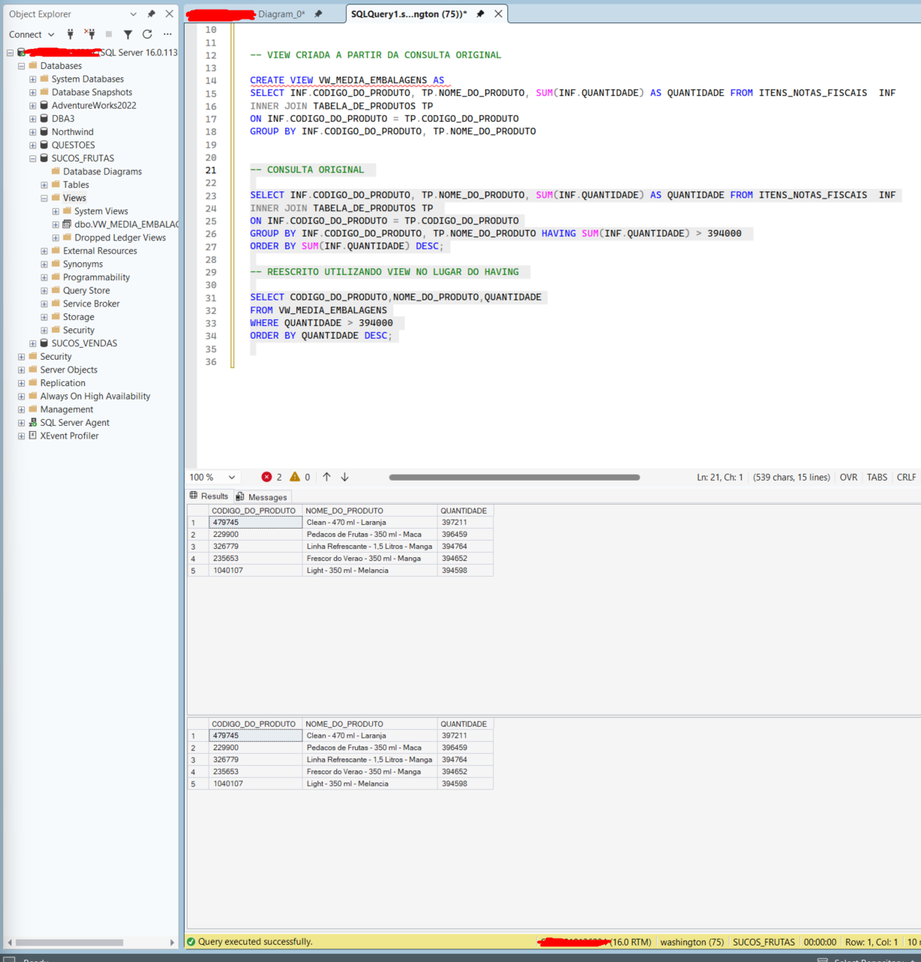921x962 pixels.
Task: Close the SQLQuery1 query tab
Action: [x=498, y=14]
